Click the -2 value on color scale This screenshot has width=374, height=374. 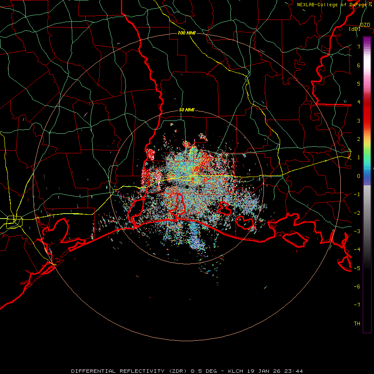[x=357, y=213]
